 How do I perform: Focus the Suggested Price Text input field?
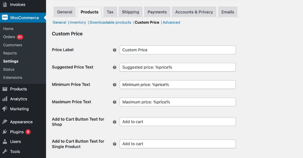click(x=178, y=67)
